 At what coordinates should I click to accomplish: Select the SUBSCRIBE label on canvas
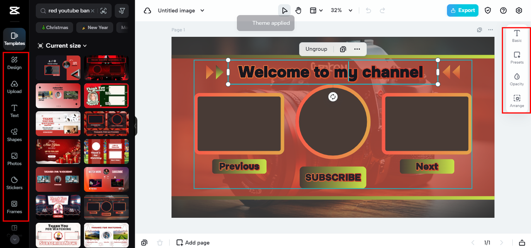point(333,177)
